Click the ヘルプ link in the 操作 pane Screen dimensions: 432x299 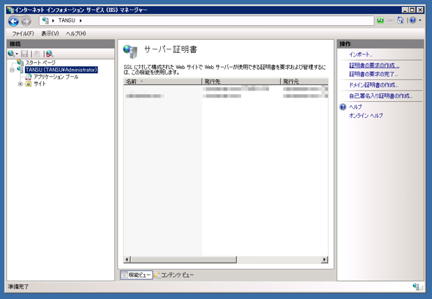point(355,107)
